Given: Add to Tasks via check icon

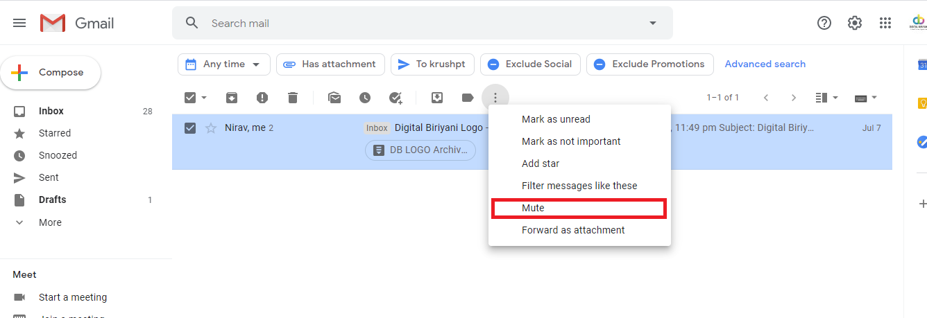Looking at the screenshot, I should point(396,98).
